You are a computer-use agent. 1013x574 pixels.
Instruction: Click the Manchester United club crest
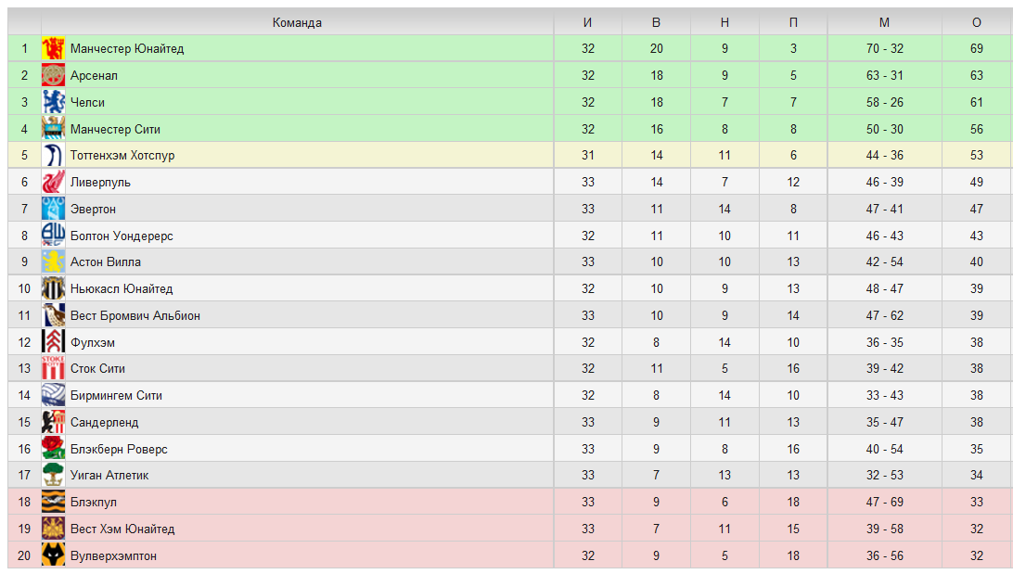[53, 48]
